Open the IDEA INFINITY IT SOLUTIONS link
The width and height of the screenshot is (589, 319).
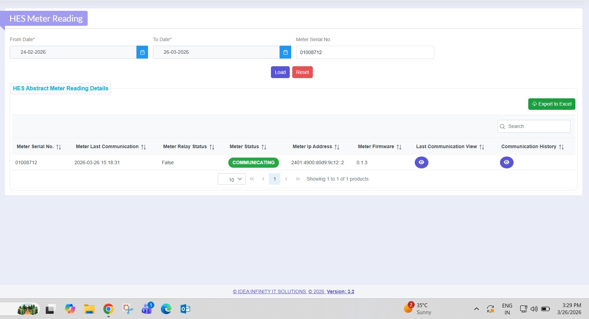click(269, 291)
